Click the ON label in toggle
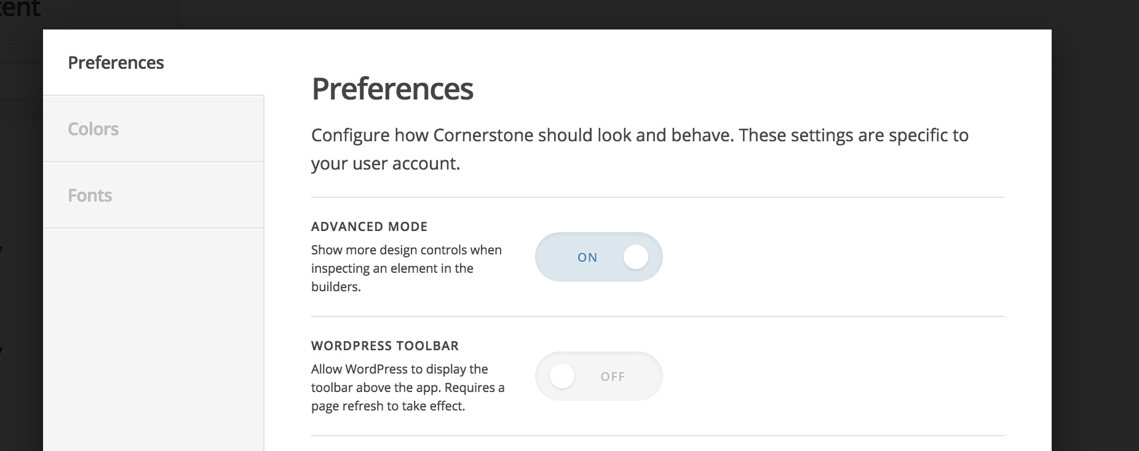The height and width of the screenshot is (451, 1139). click(587, 257)
